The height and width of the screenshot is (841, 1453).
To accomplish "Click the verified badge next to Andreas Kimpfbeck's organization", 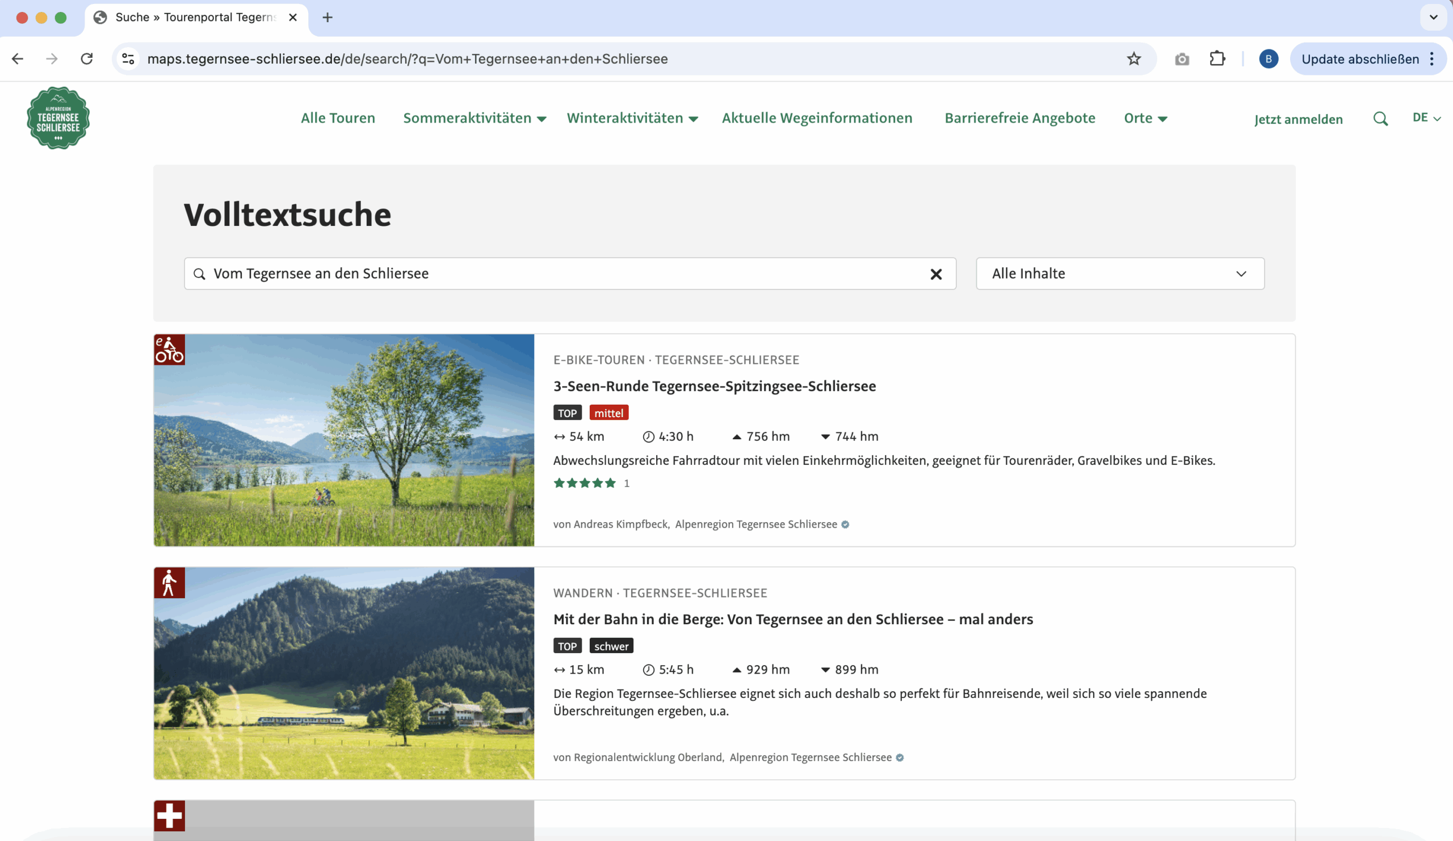I will tap(845, 524).
